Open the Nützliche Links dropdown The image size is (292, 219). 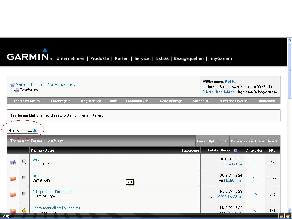click(233, 101)
